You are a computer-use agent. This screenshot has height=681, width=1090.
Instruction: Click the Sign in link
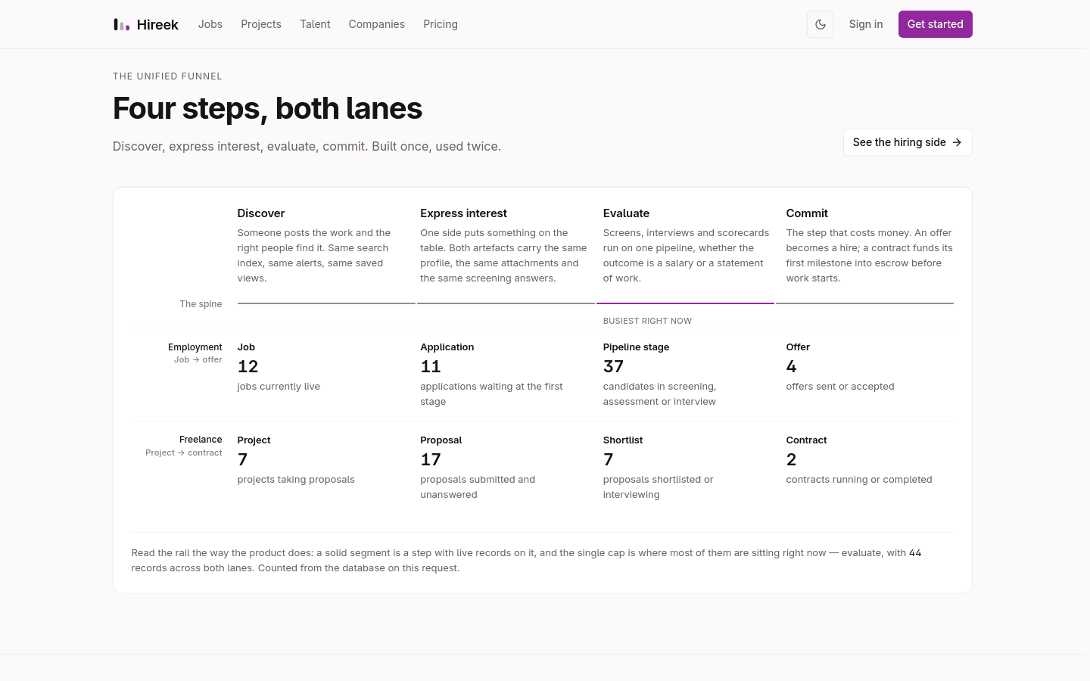coord(866,24)
